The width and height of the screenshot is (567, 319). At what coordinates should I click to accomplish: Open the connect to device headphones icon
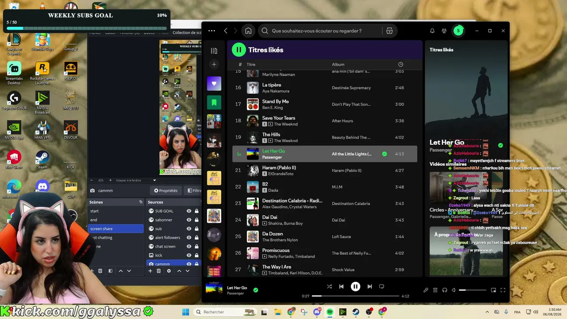pyautogui.click(x=444, y=290)
